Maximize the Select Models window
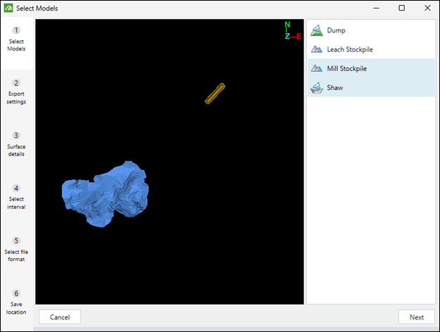 [401, 8]
